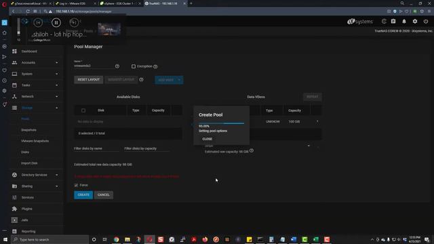Click the REPEAT button
The width and height of the screenshot is (434, 244).
point(312,97)
